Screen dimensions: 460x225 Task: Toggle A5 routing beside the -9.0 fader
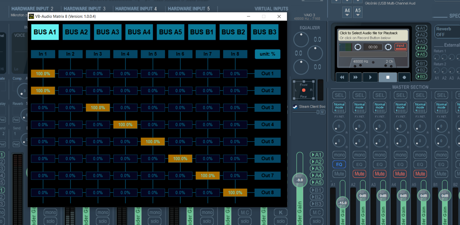pos(317,182)
